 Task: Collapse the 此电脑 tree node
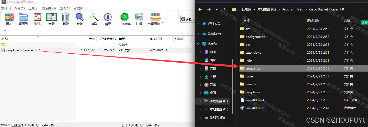click(198, 44)
